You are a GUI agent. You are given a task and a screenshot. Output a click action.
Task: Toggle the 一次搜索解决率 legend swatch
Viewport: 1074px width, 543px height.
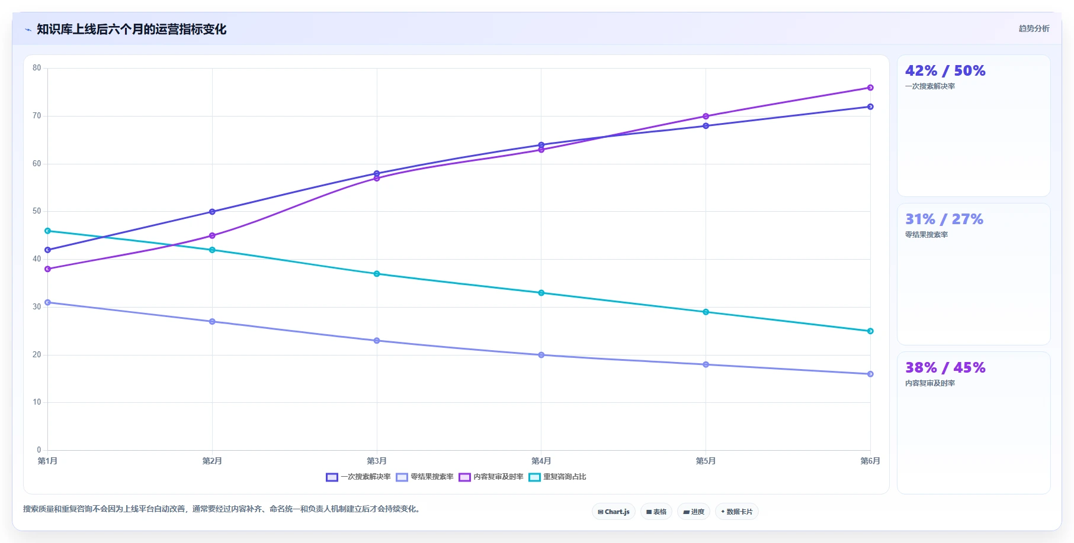tap(332, 477)
